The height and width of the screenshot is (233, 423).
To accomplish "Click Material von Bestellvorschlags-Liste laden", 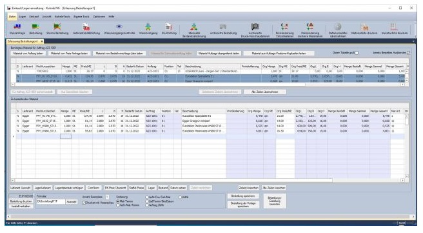I will coord(119,54).
